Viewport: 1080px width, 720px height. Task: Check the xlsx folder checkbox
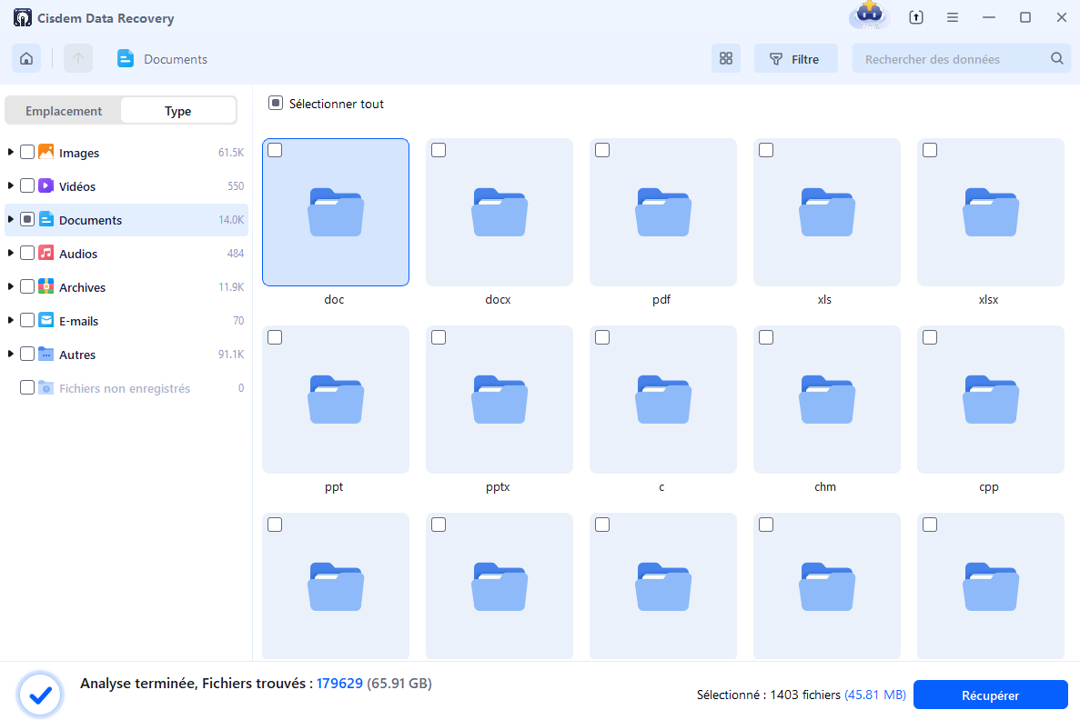pos(930,150)
